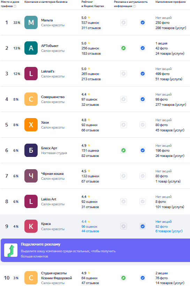Click 'Подключите рекламу' banner title
Image resolution: width=190 pixels, height=289 pixels.
[40, 244]
